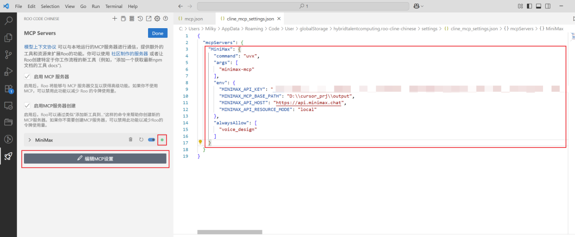Open the Run and Debug view
The image size is (575, 237).
coord(8,72)
